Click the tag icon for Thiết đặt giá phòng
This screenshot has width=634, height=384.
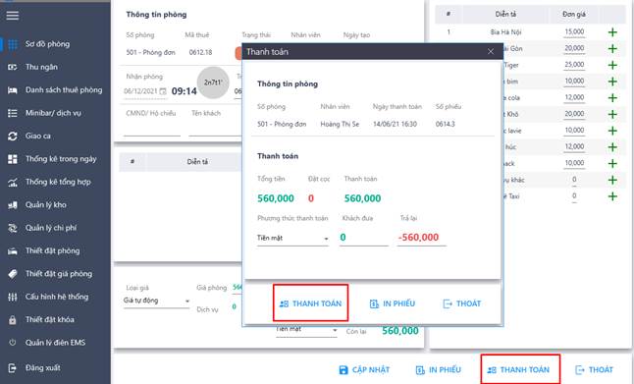13,274
